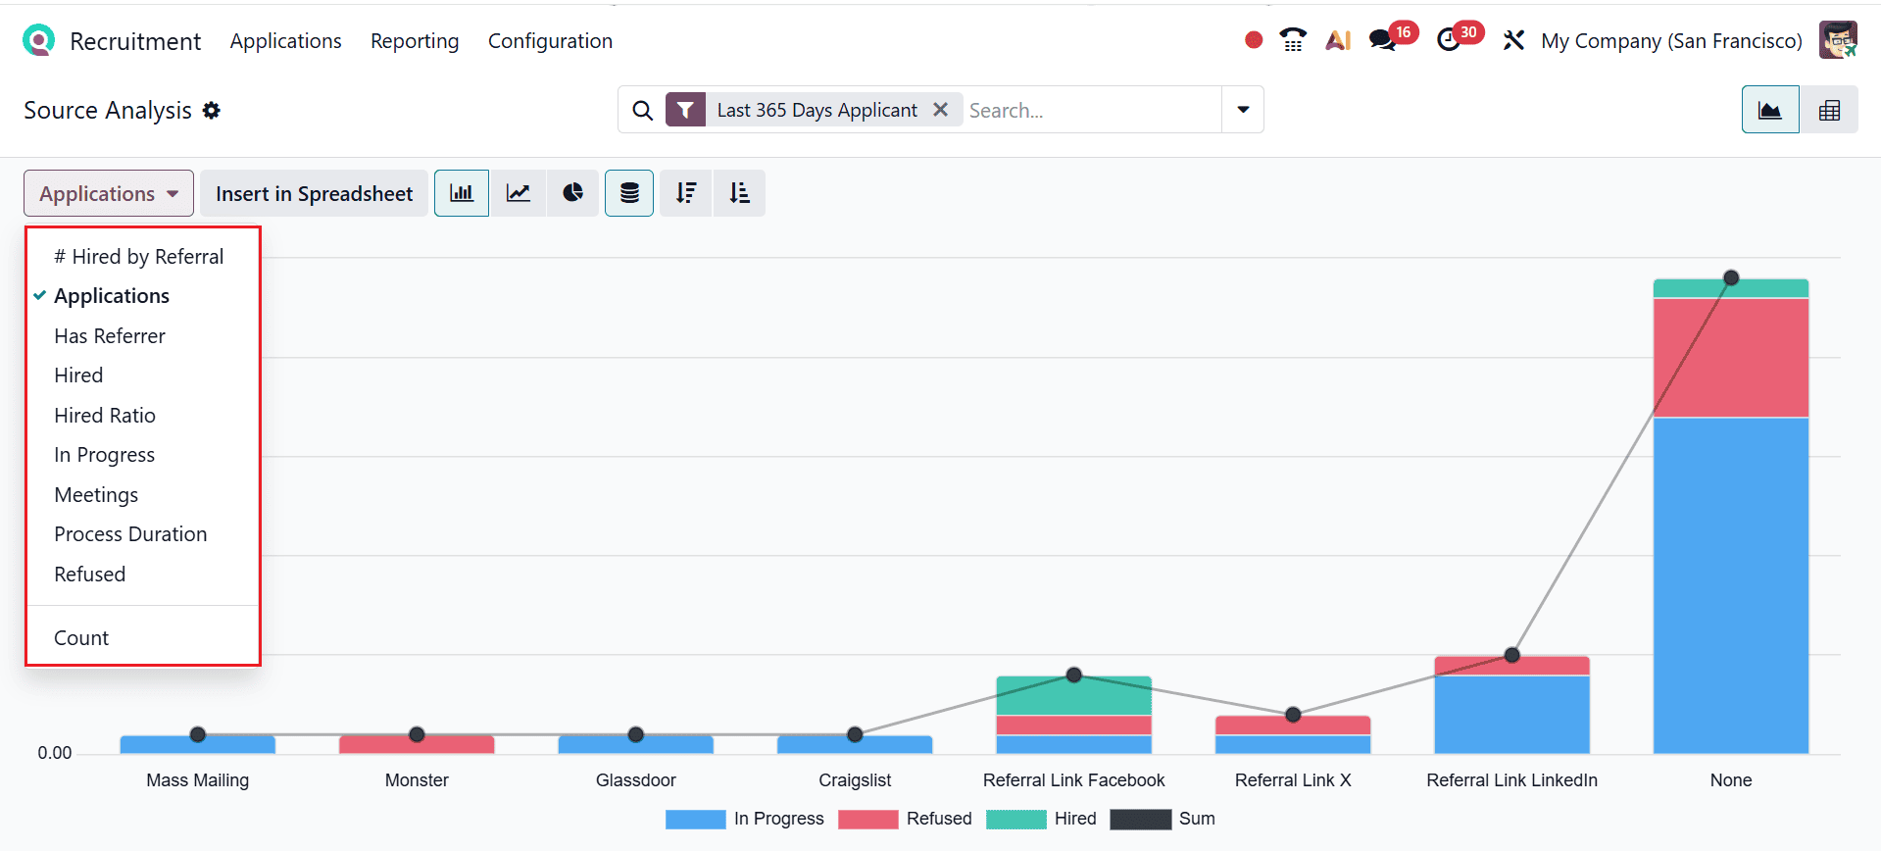Click the red recording indicator icon

tap(1253, 40)
